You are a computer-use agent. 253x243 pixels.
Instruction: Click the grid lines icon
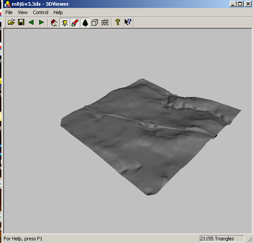click(x=105, y=22)
